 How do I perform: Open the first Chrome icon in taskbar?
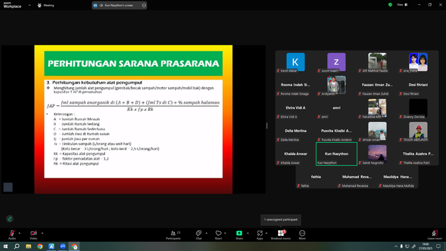coord(40,246)
